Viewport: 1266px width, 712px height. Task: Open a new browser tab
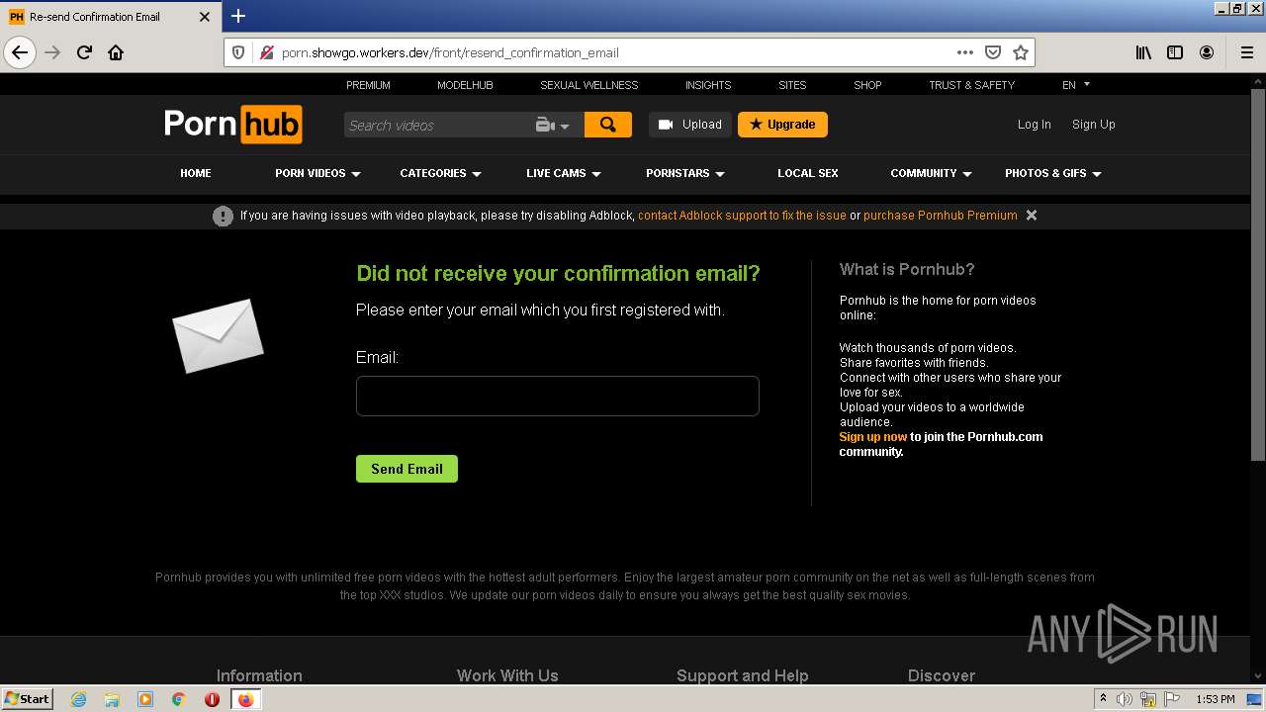pos(238,16)
